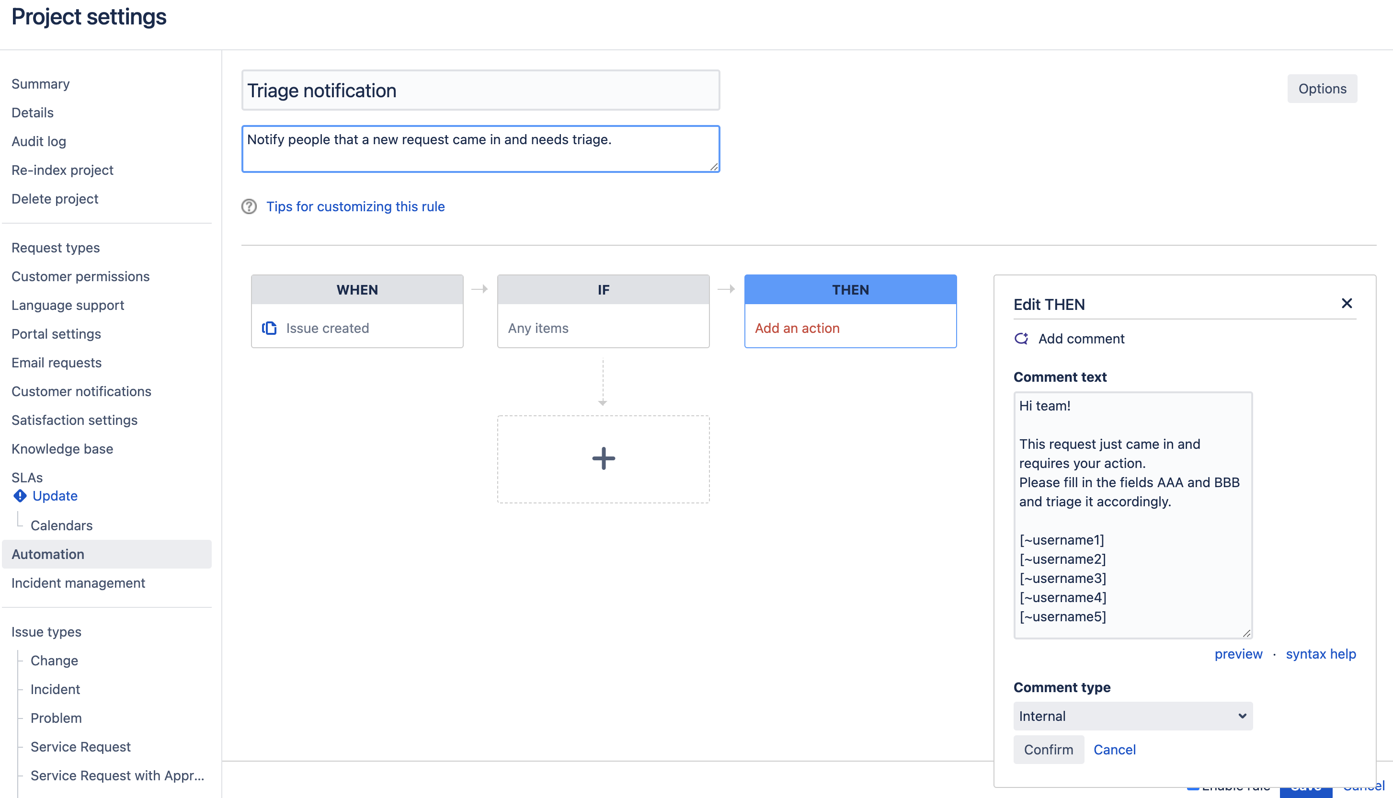Click the Comment text area
The height and width of the screenshot is (798, 1393).
coord(1133,515)
